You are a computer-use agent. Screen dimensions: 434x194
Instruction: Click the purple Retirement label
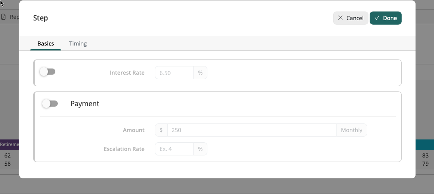coord(9,145)
